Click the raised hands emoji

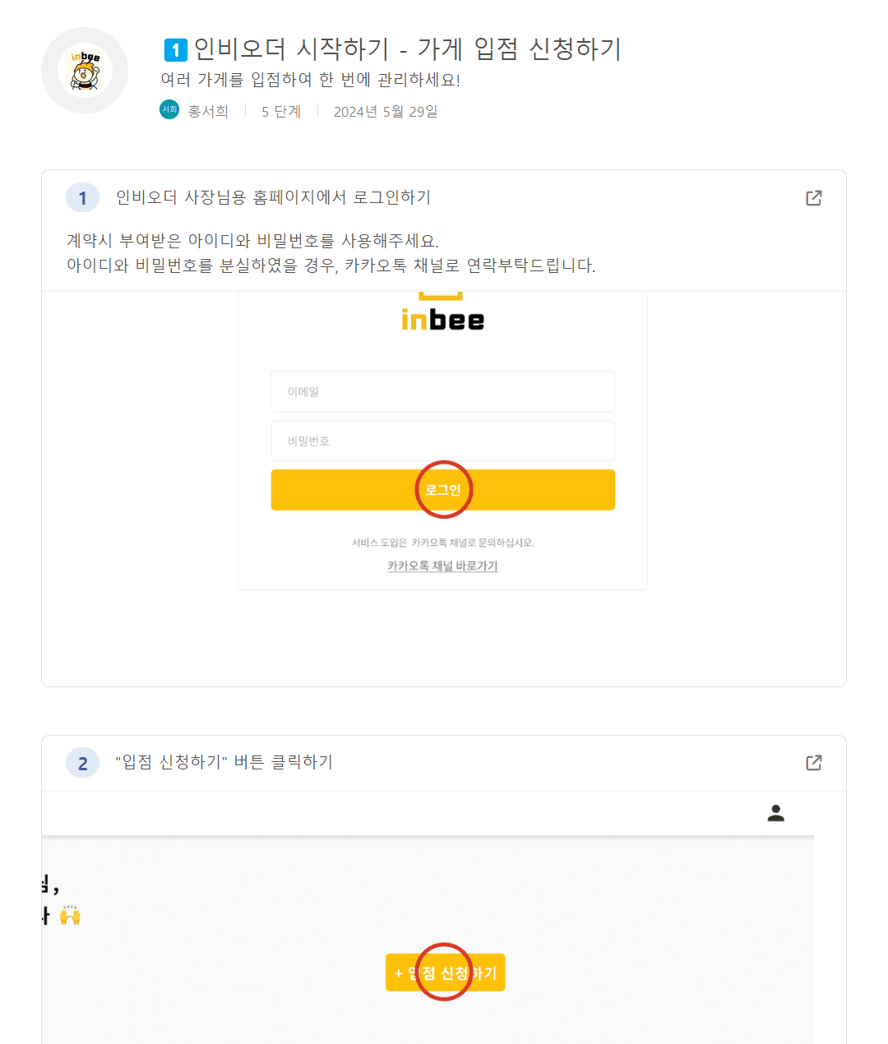(x=70, y=915)
